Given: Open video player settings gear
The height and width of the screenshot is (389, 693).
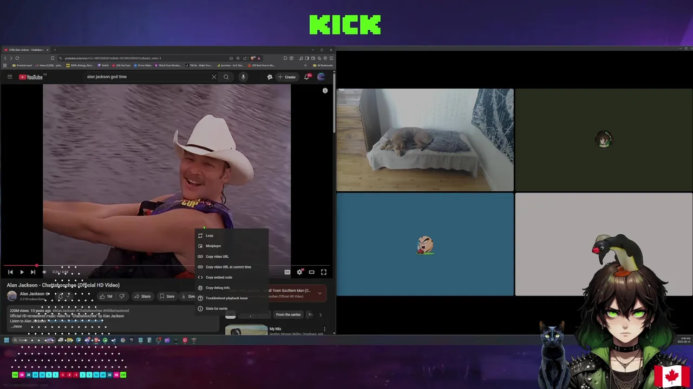Looking at the screenshot, I should coord(299,272).
